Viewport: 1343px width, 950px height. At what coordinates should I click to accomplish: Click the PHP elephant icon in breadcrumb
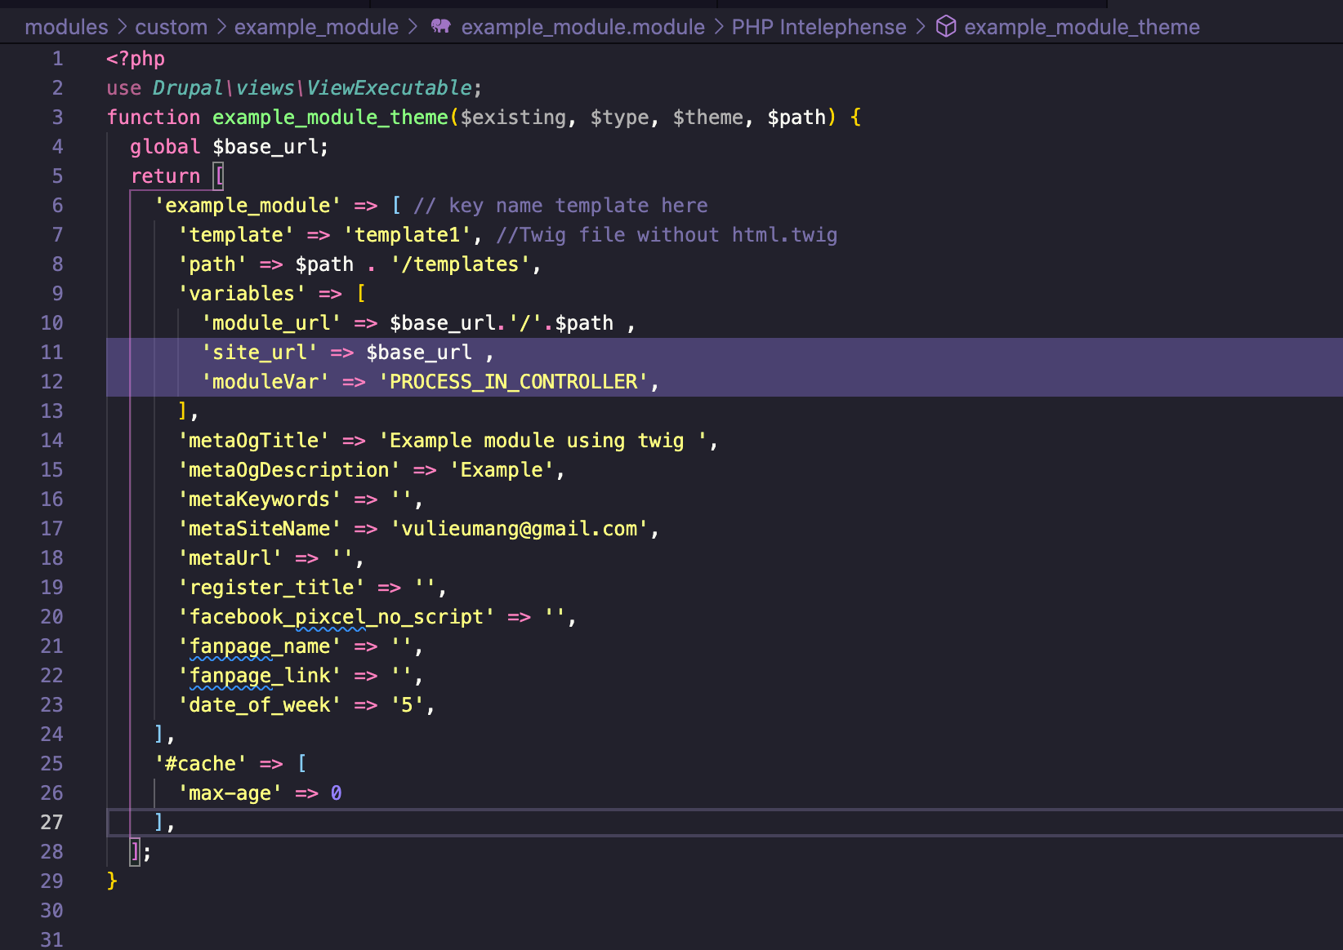pos(441,26)
